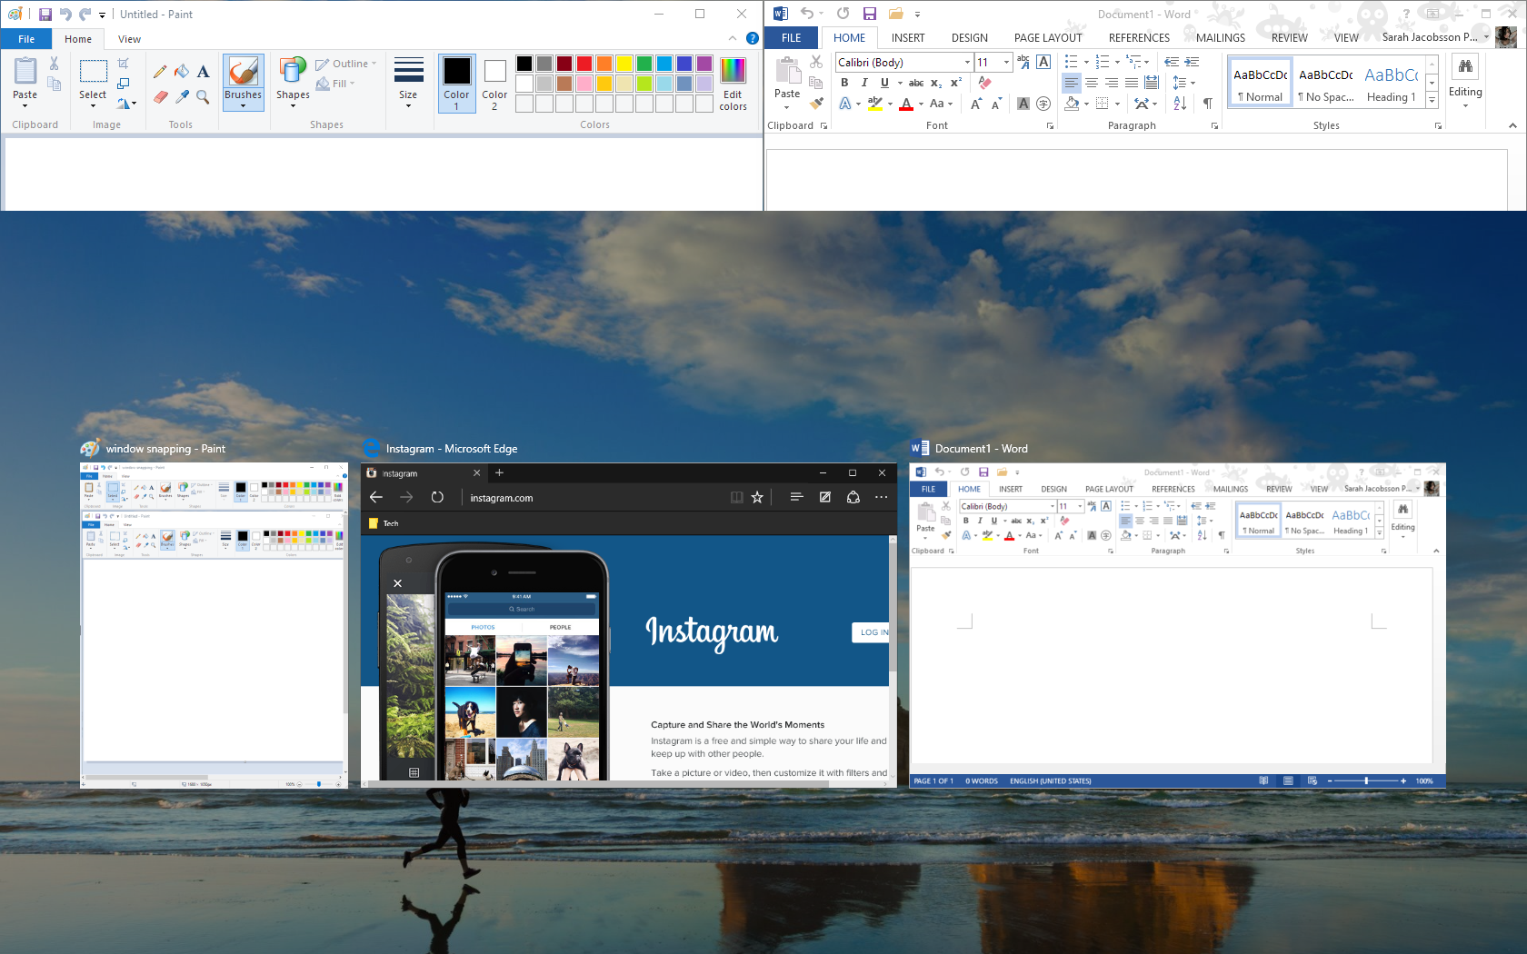The height and width of the screenshot is (954, 1527).
Task: Open the INSERT tab in Word
Action: tap(907, 38)
